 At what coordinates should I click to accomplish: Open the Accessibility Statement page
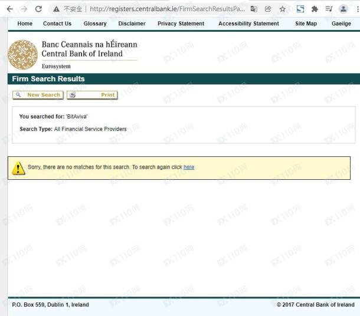pos(248,24)
